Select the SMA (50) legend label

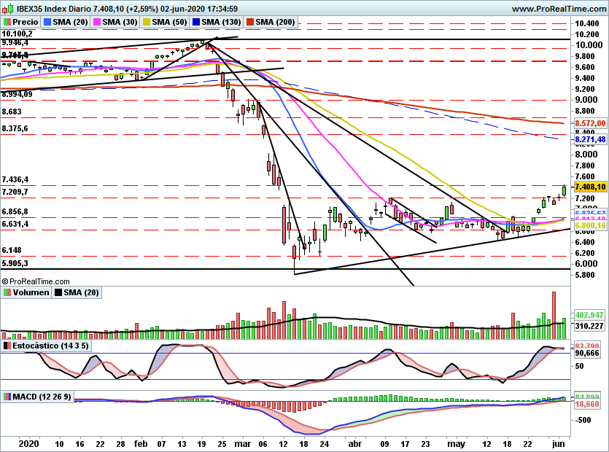170,22
